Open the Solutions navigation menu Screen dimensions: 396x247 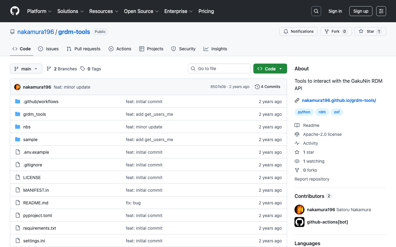70,11
